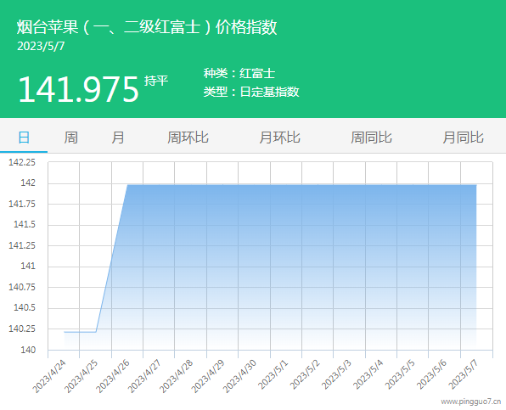Viewport: 506px width, 410px height.
Task: Click the chart title 烟台苹果价格指数
Action: (x=147, y=27)
